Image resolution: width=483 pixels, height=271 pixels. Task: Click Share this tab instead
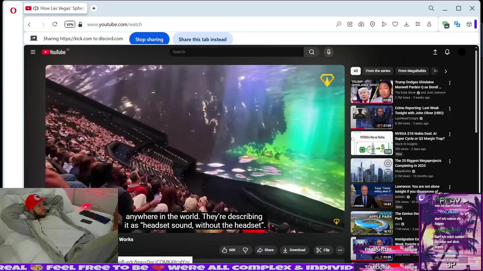click(x=202, y=39)
